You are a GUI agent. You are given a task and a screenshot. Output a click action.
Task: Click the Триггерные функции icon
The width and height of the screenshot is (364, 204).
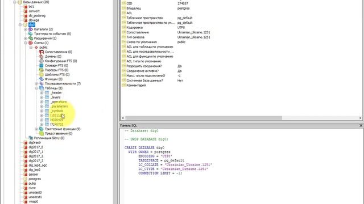42,129
